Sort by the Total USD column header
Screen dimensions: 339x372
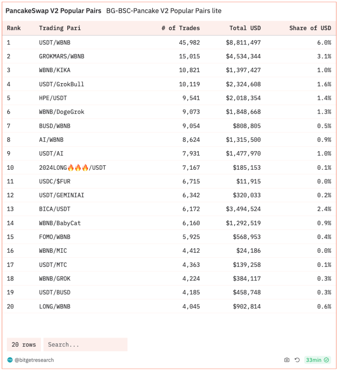[x=245, y=28]
